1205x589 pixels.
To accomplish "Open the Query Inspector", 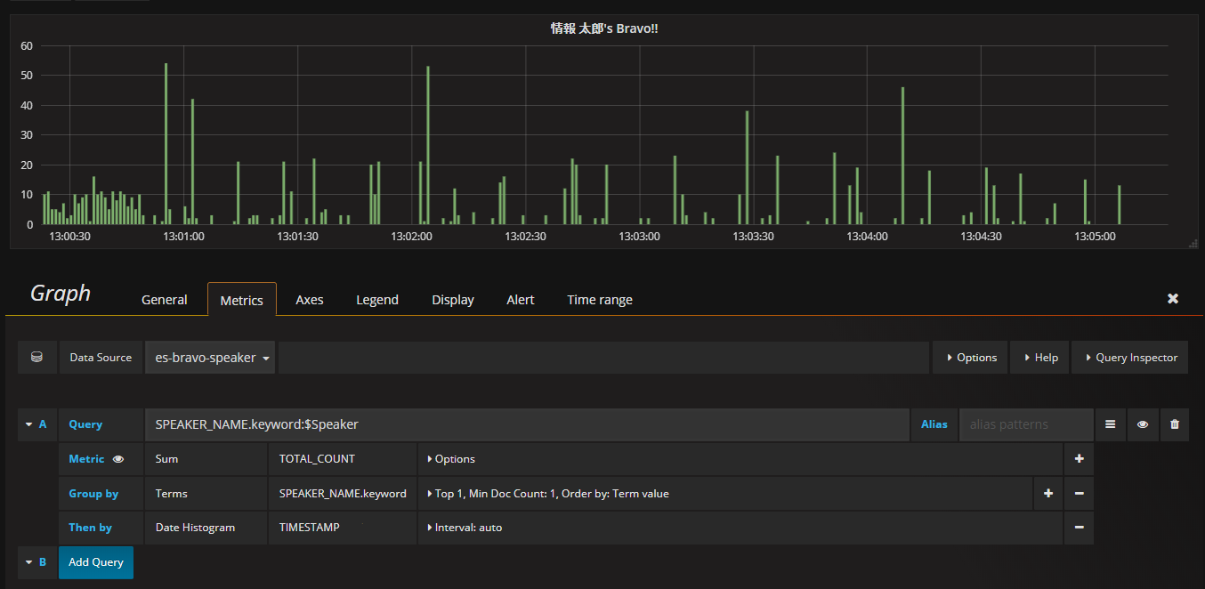I will tap(1130, 358).
